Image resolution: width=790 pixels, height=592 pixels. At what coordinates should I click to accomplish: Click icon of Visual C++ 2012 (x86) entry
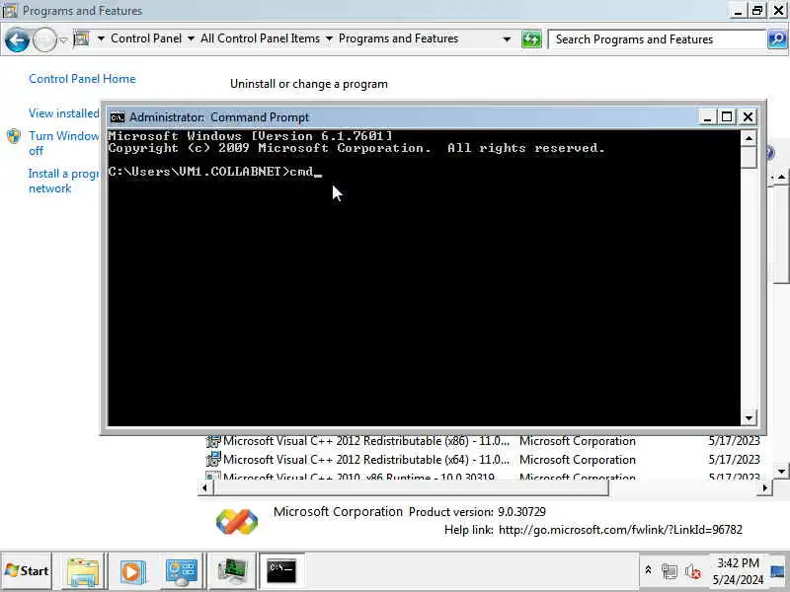[x=212, y=441]
